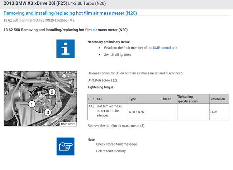Viewport: 233px width, 170px height.
Task: Follow the blue 'air' link in heading
Action: click(95, 30)
